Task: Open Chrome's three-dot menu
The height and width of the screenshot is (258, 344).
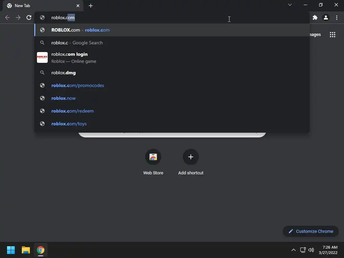Action: [337, 17]
